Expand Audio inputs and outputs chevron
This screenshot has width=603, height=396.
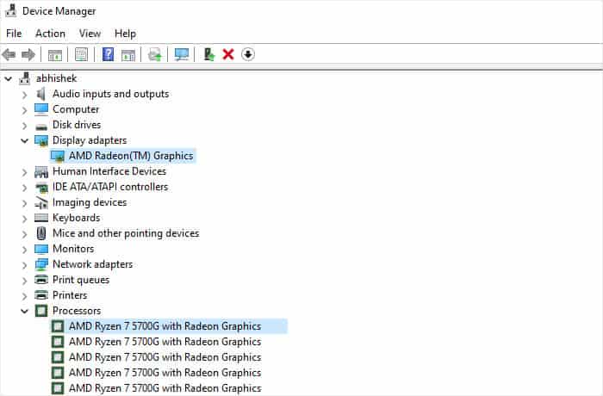click(x=25, y=95)
